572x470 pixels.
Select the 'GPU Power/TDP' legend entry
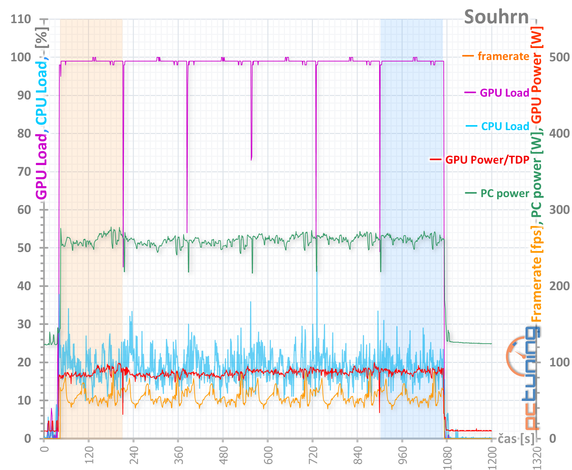480,160
